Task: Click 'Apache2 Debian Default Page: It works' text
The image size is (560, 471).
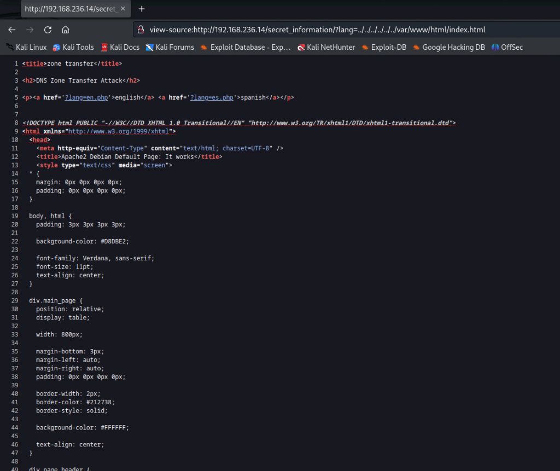Action: 127,156
